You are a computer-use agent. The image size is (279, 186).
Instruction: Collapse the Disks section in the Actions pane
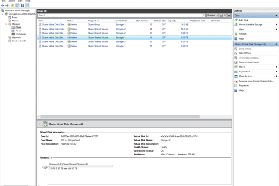point(276,15)
